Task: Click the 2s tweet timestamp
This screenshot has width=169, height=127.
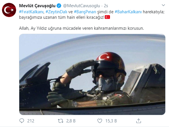Action: pos(106,6)
